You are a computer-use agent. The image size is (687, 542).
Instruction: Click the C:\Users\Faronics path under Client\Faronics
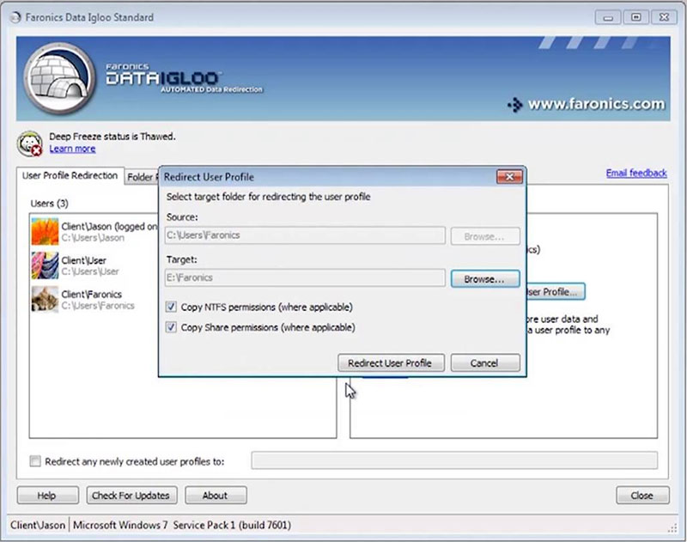tap(98, 306)
